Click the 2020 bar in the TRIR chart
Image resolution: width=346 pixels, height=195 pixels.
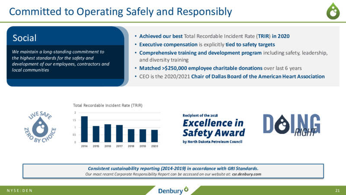coord(154,136)
